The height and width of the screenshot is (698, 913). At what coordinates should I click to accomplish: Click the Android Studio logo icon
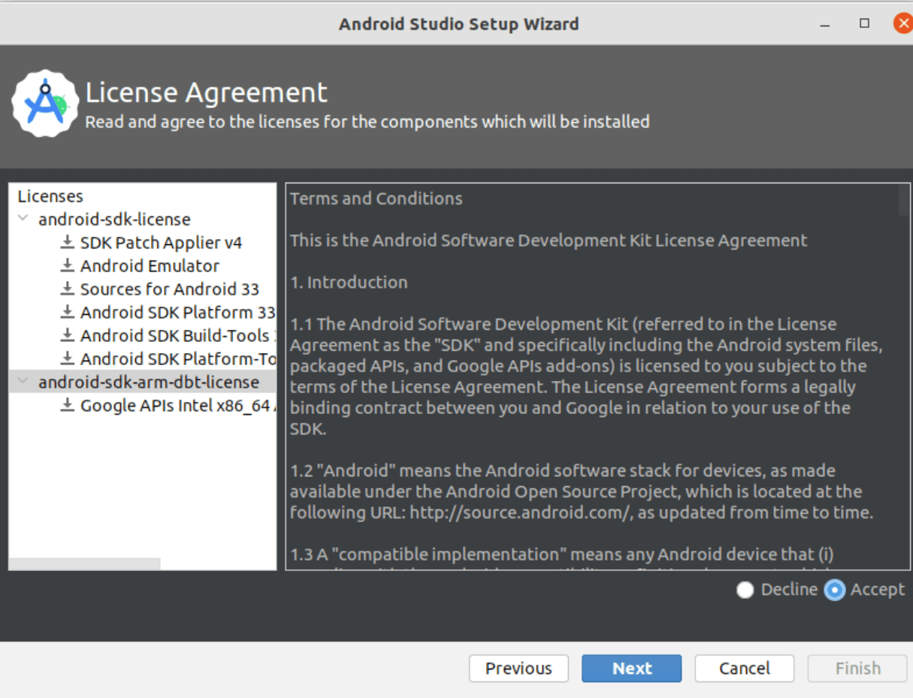pos(45,104)
